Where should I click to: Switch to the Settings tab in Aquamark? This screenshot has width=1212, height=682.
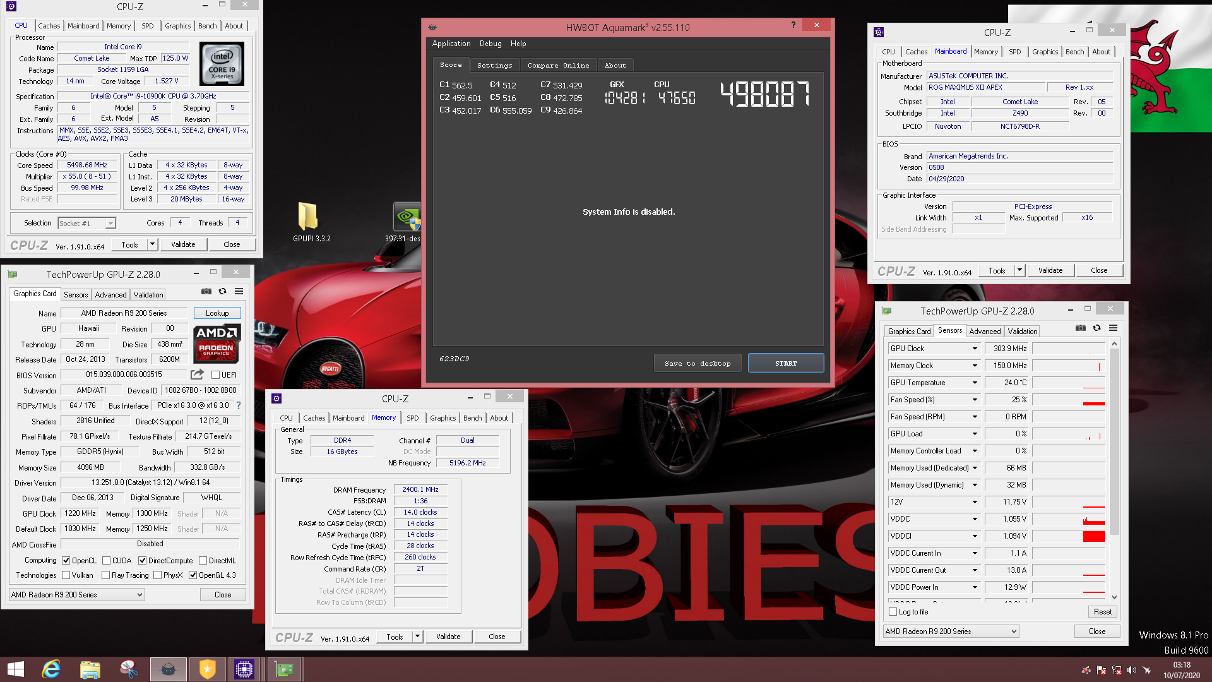click(x=494, y=65)
